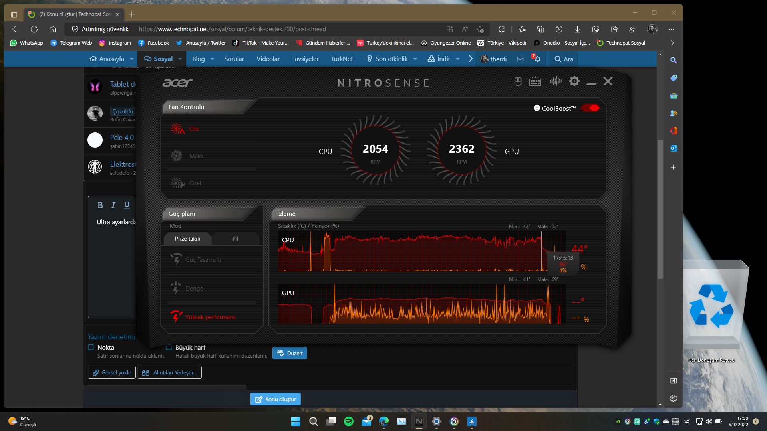Select Maks fan mode

[x=196, y=156]
